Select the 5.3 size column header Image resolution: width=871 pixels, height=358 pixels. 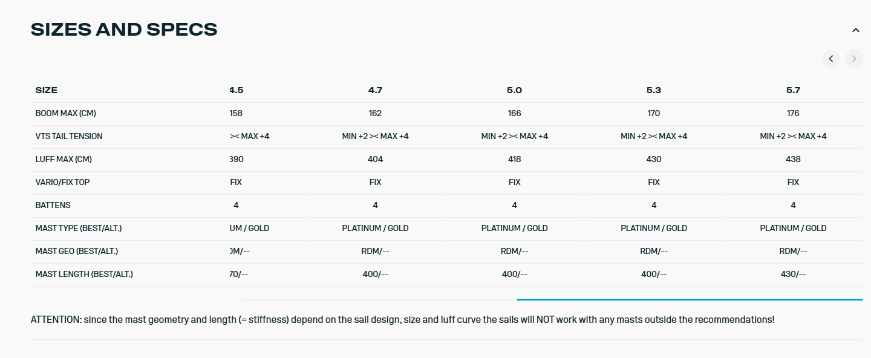(x=654, y=90)
